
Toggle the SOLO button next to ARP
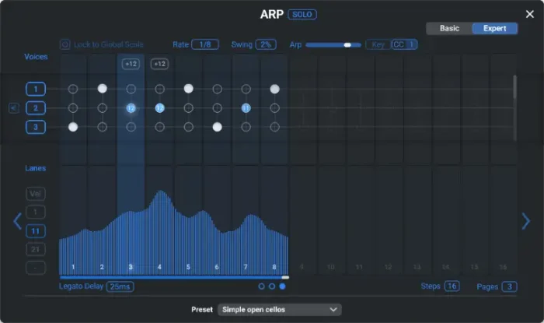[x=302, y=15]
